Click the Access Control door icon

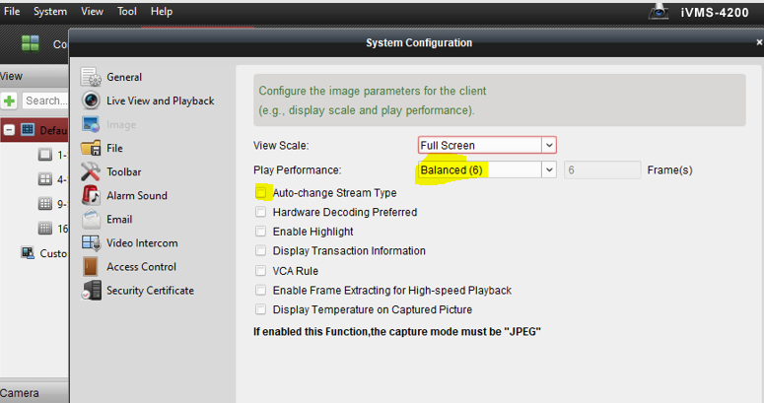(91, 266)
